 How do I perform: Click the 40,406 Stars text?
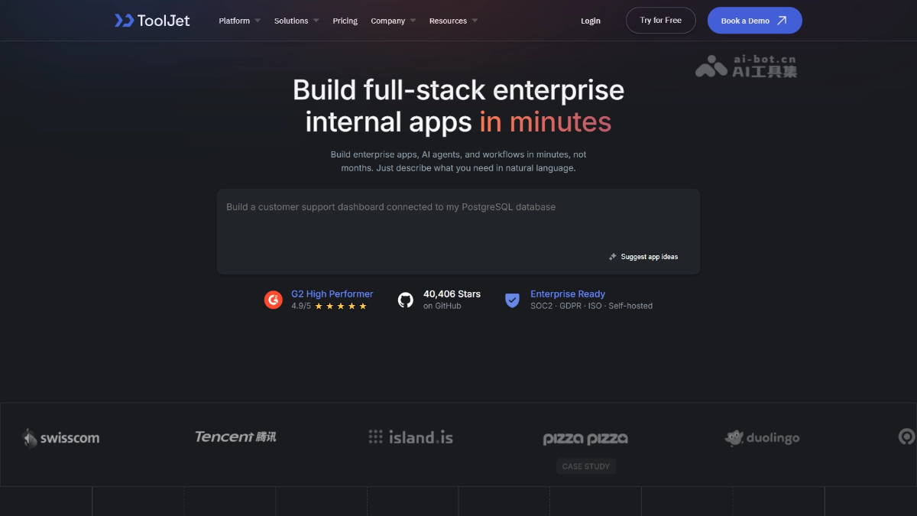tap(452, 294)
